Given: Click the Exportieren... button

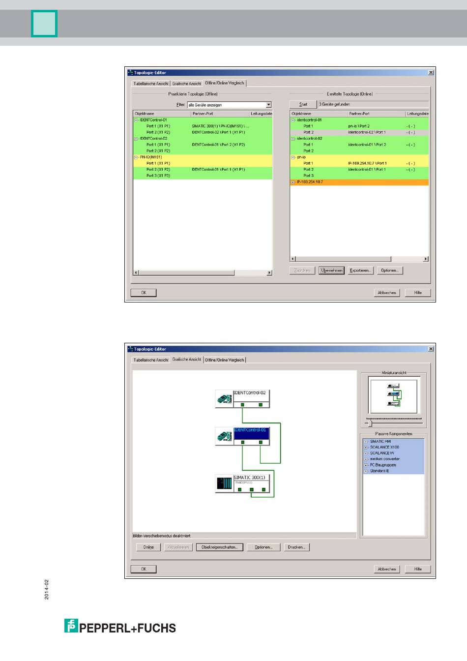Looking at the screenshot, I should coord(360,270).
